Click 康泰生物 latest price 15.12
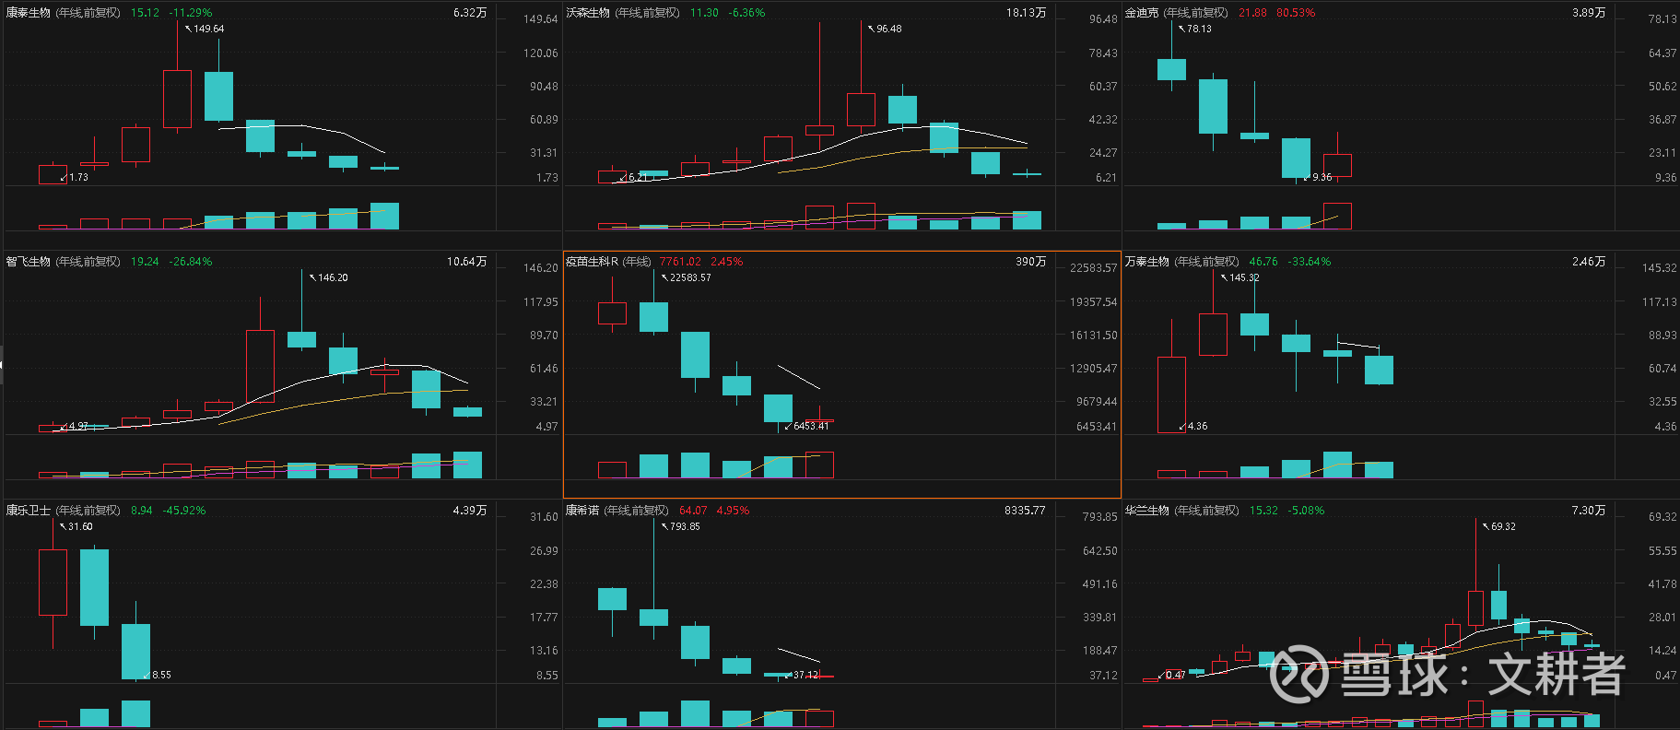The image size is (1680, 730). [145, 13]
